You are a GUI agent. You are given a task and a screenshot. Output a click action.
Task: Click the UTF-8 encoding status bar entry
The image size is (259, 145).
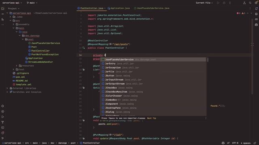(235, 143)
